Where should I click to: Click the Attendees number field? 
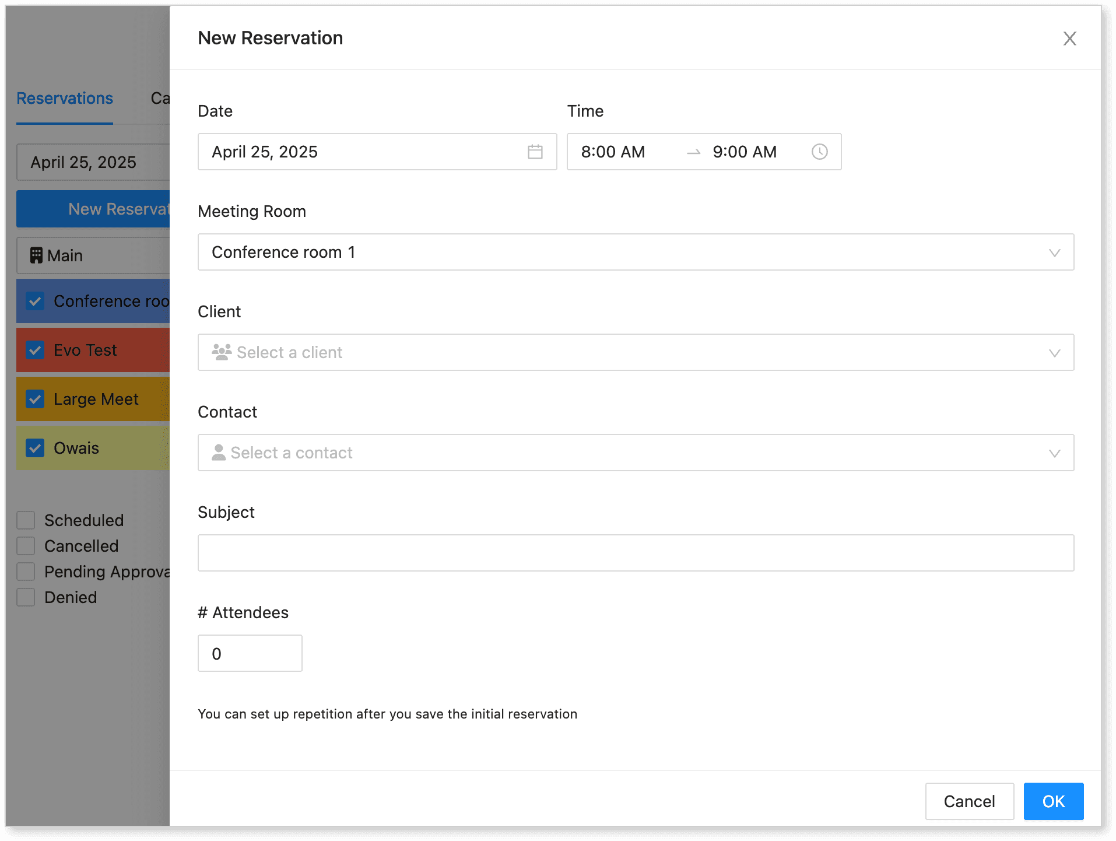[250, 653]
